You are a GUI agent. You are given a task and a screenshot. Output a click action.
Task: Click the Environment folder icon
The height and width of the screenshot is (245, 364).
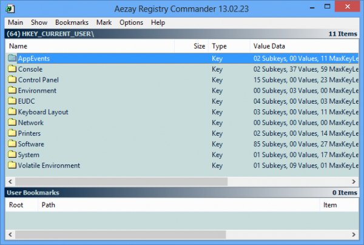(x=12, y=90)
